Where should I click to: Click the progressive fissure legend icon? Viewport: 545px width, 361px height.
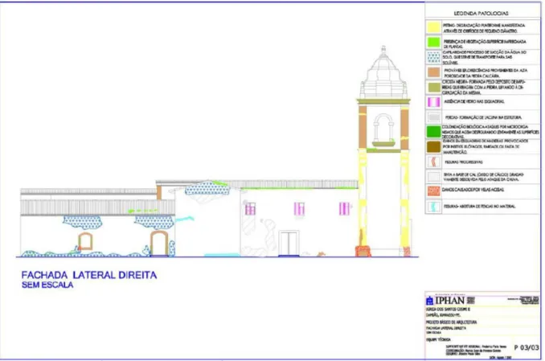[433, 162]
